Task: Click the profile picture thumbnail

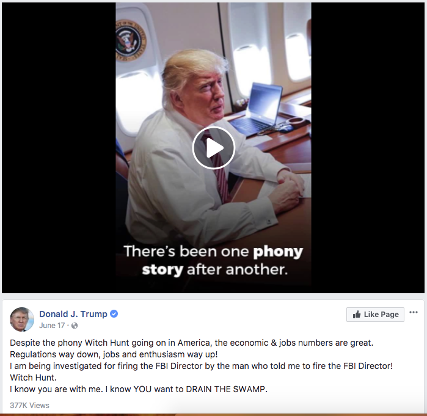Action: point(22,319)
